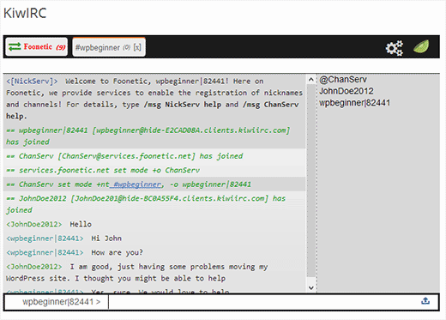
Task: Click JohnDoe2012 nick beside "Hello" message
Action: pyautogui.click(x=34, y=224)
